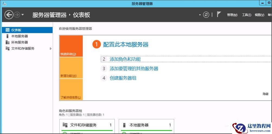Click the 文件和存储服务 sidebar icon
The width and height of the screenshot is (272, 134).
[8, 48]
